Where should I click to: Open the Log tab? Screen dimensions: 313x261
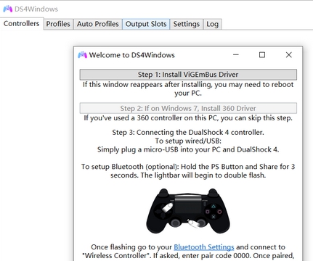[212, 24]
